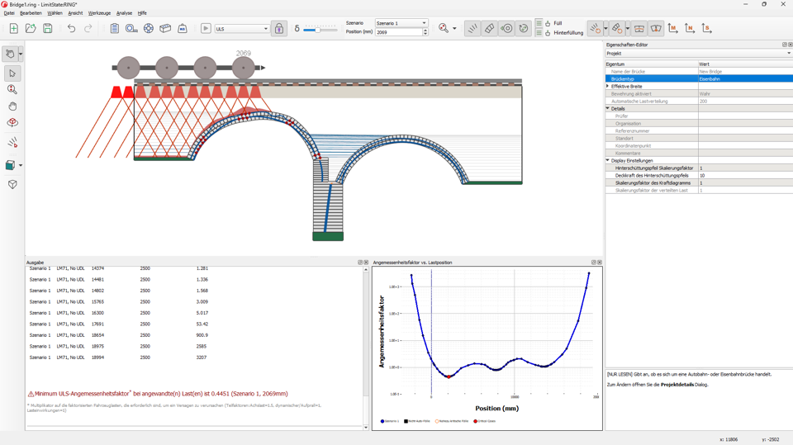Click the block create tool icon
The width and height of the screenshot is (793, 445).
pos(617,29)
